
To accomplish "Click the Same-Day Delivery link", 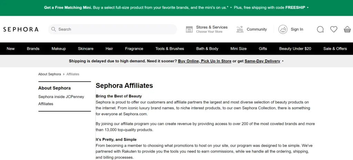I will point(262,61).
